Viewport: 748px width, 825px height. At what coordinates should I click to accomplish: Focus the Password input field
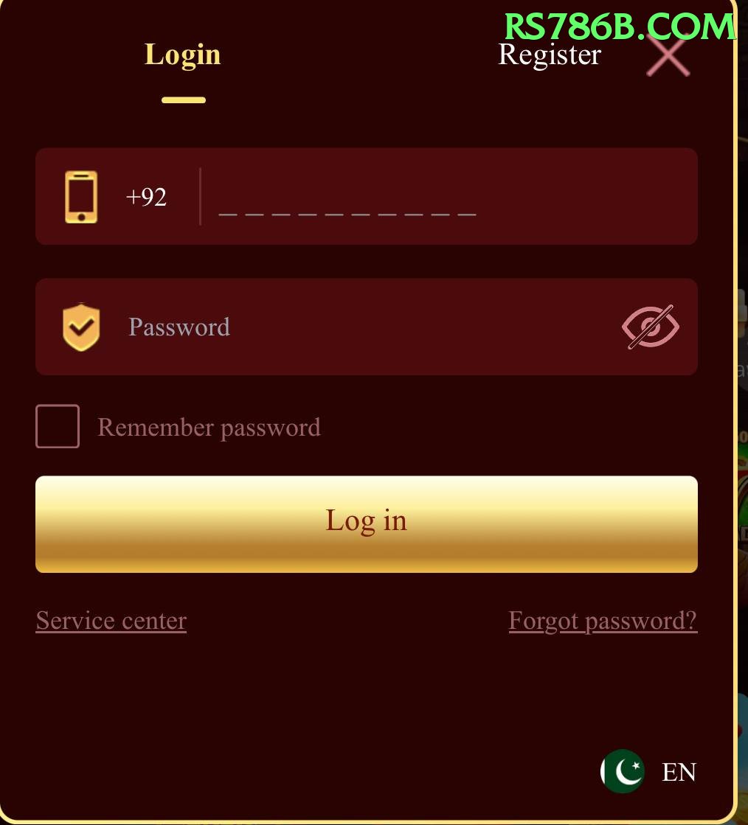click(369, 327)
